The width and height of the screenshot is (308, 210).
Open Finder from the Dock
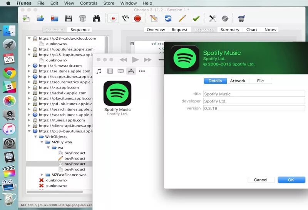click(x=9, y=30)
